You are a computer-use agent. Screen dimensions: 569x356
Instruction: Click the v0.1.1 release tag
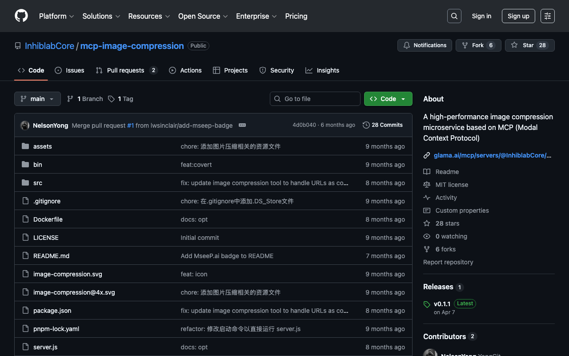tap(442, 304)
